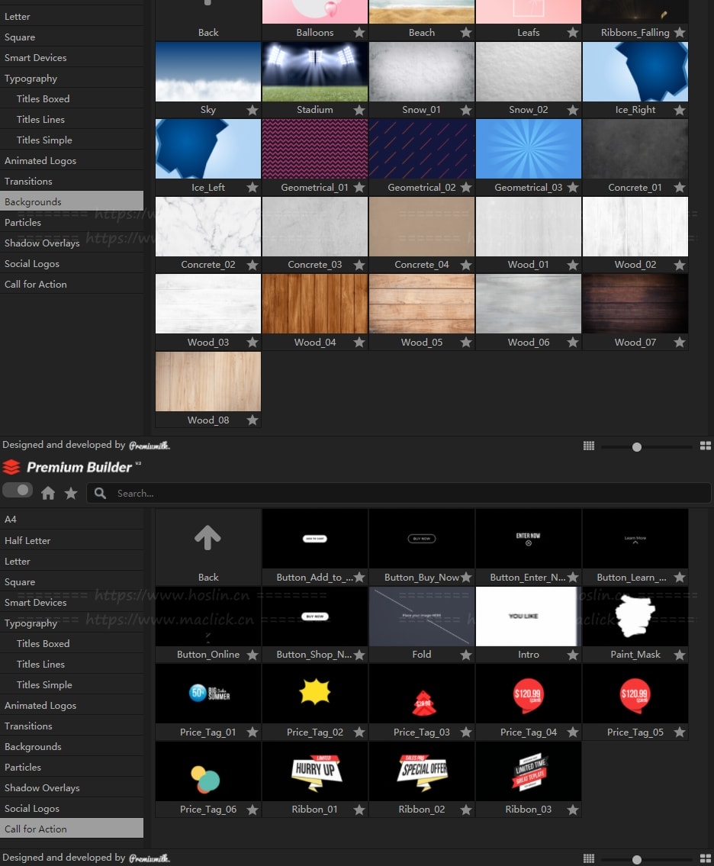The width and height of the screenshot is (714, 866).
Task: Click the Premium Builder logo icon
Action: point(11,467)
